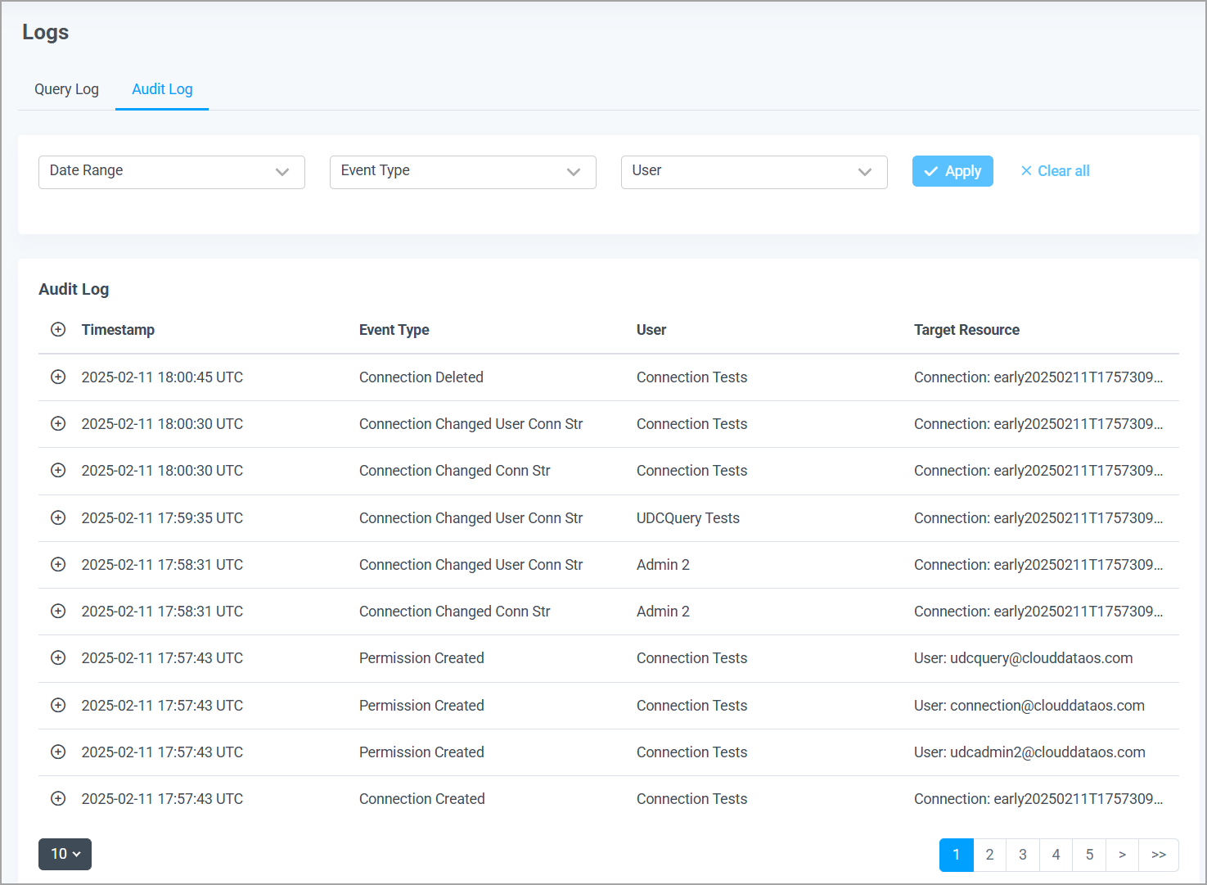Click User: udcadmin2@clouddataos.com target resource

point(1029,752)
